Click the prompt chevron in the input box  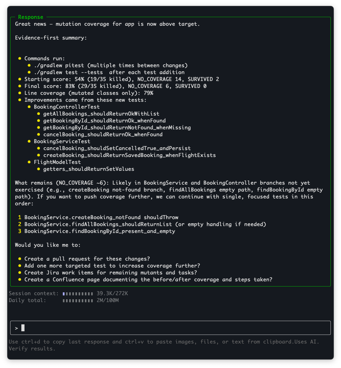[x=17, y=328]
